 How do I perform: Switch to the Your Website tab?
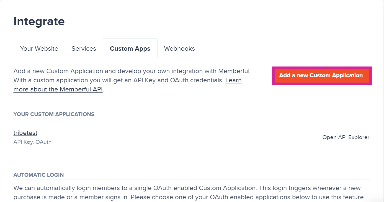(x=39, y=48)
